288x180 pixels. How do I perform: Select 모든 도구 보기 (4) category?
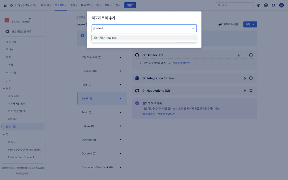pyautogui.click(x=102, y=57)
